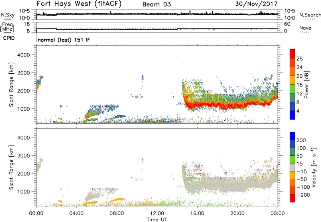Click the red segment of the Power color bar
The height and width of the screenshot is (222, 321).
(x=293, y=54)
